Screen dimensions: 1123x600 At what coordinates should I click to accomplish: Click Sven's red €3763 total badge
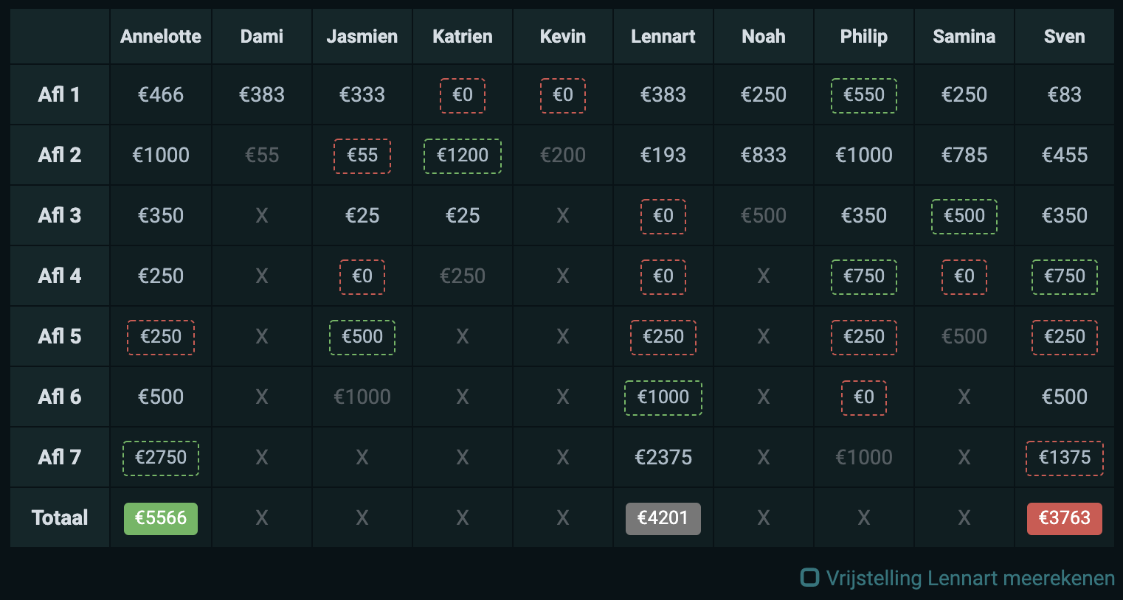[x=1064, y=518]
